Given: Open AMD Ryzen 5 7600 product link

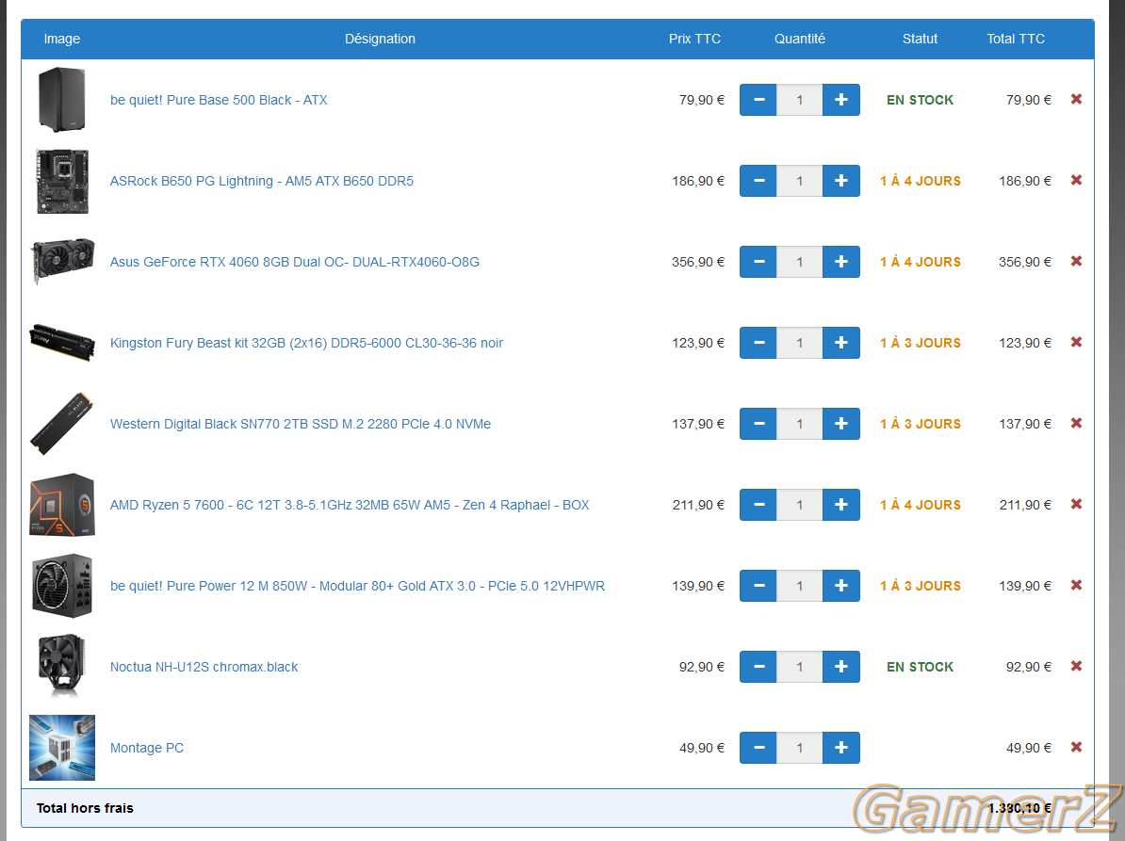Looking at the screenshot, I should pos(350,505).
